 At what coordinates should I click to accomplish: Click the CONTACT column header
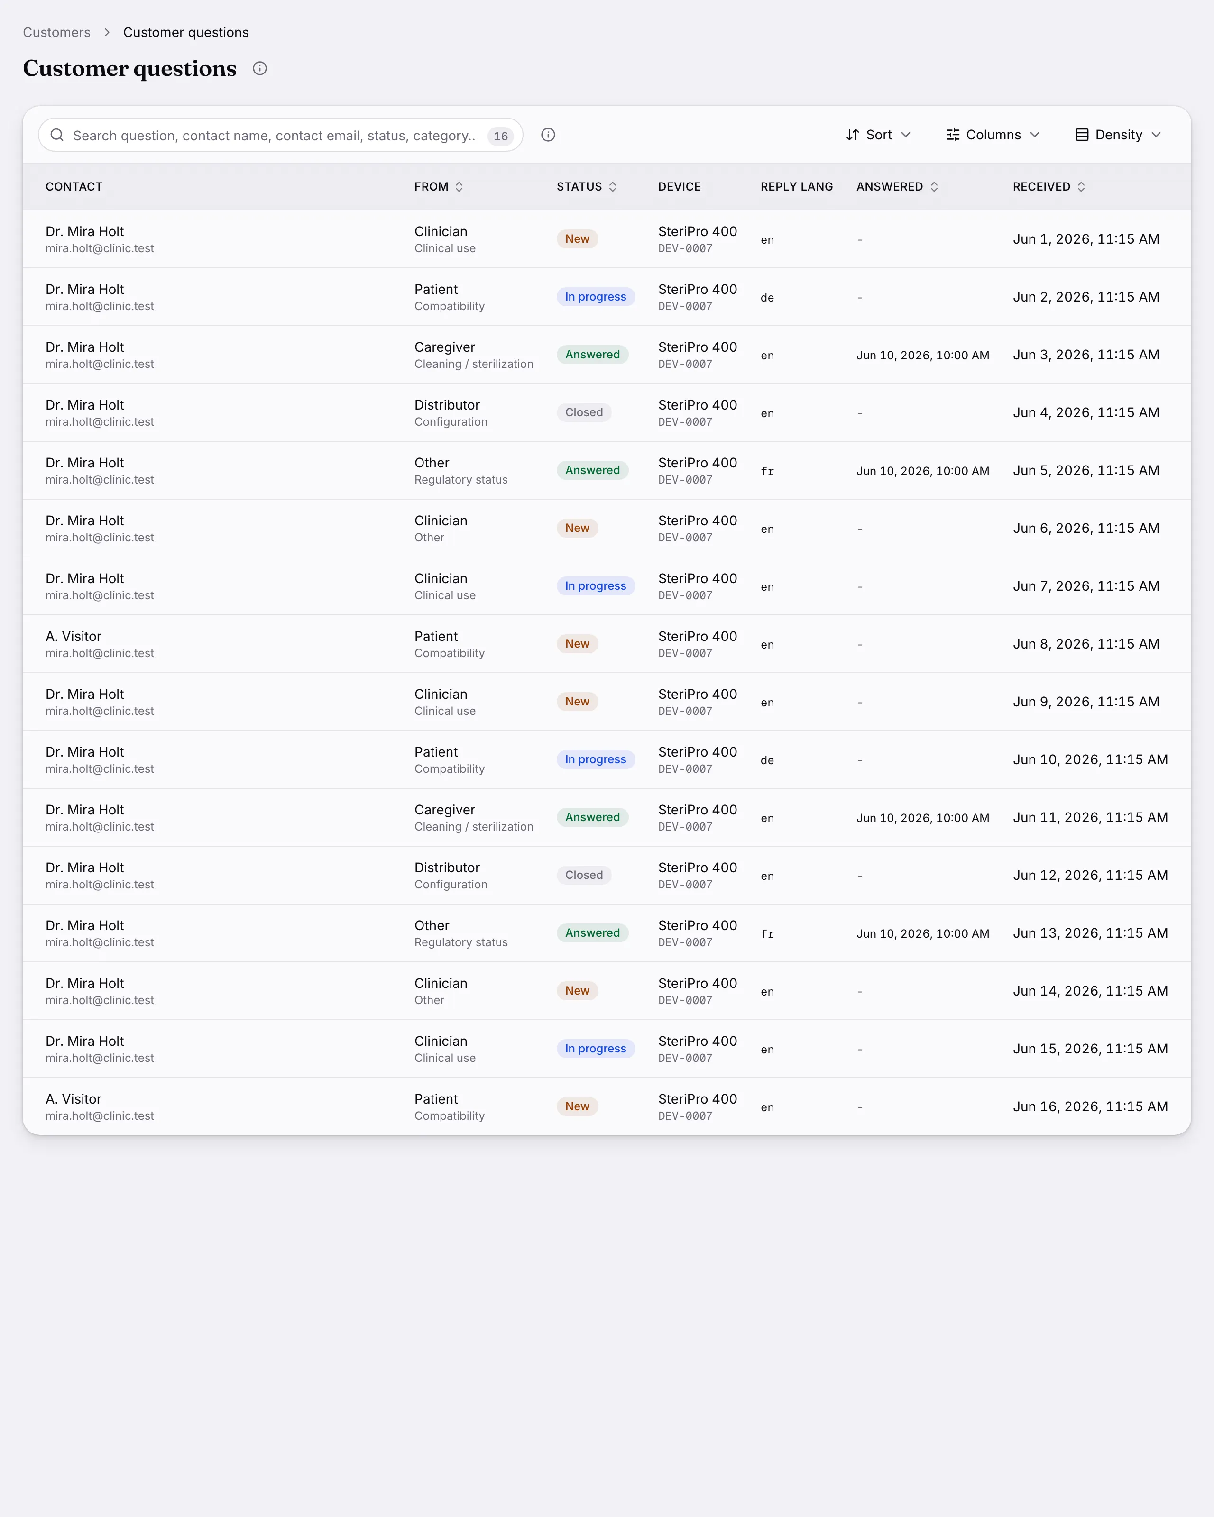(74, 186)
